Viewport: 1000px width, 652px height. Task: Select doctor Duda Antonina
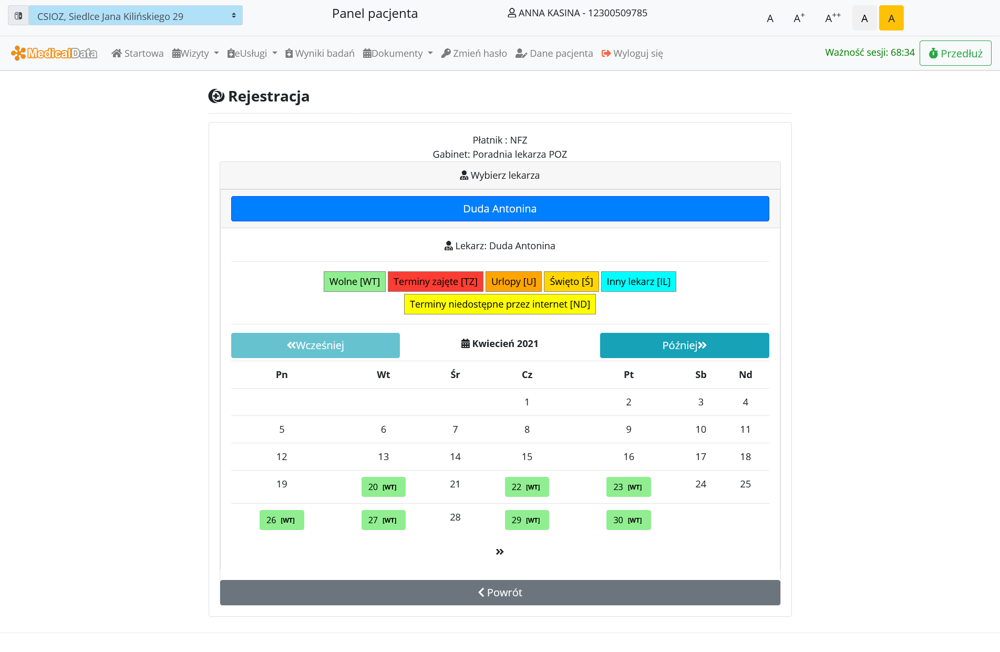pos(500,209)
